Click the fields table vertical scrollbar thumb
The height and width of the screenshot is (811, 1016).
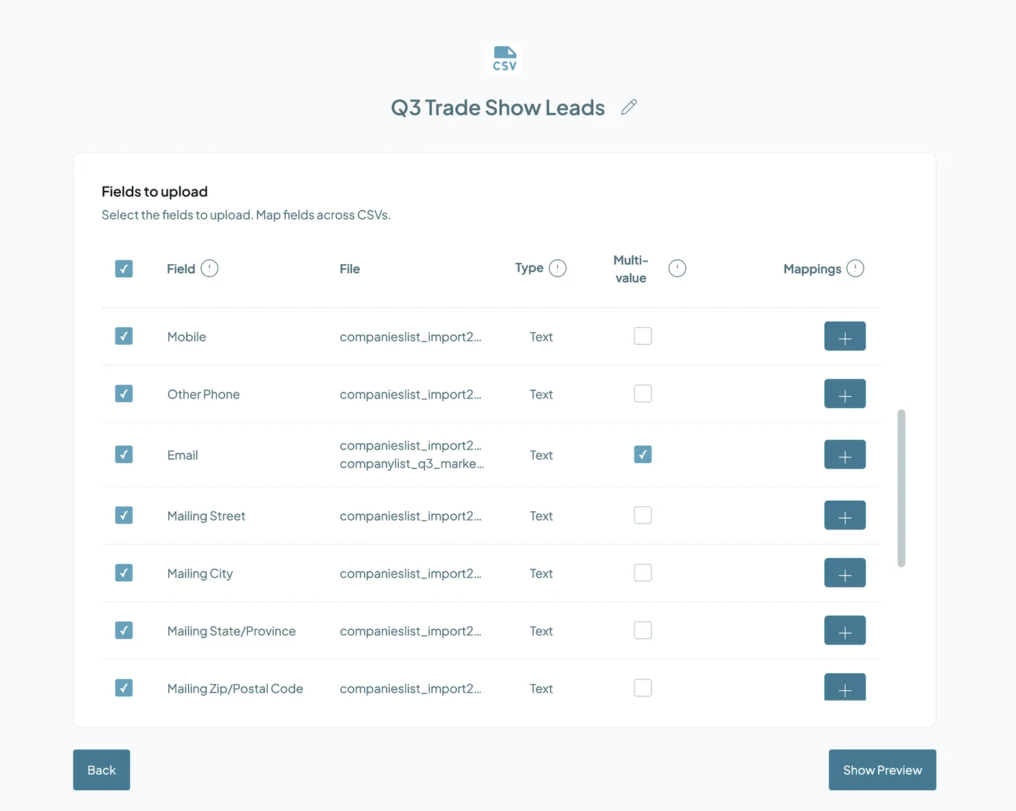pyautogui.click(x=901, y=488)
